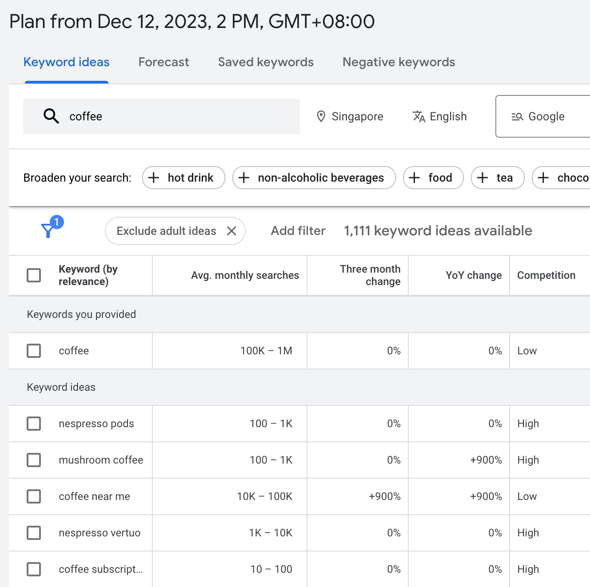
Task: Remove the Exclude adult ideas filter
Action: pyautogui.click(x=231, y=231)
